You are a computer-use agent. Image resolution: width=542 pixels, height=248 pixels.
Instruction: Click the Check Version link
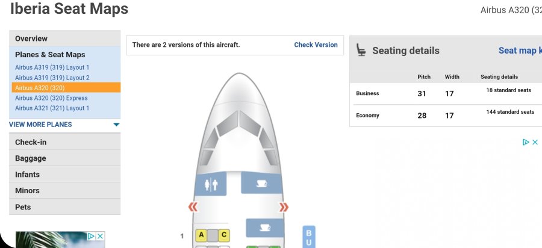click(x=316, y=45)
